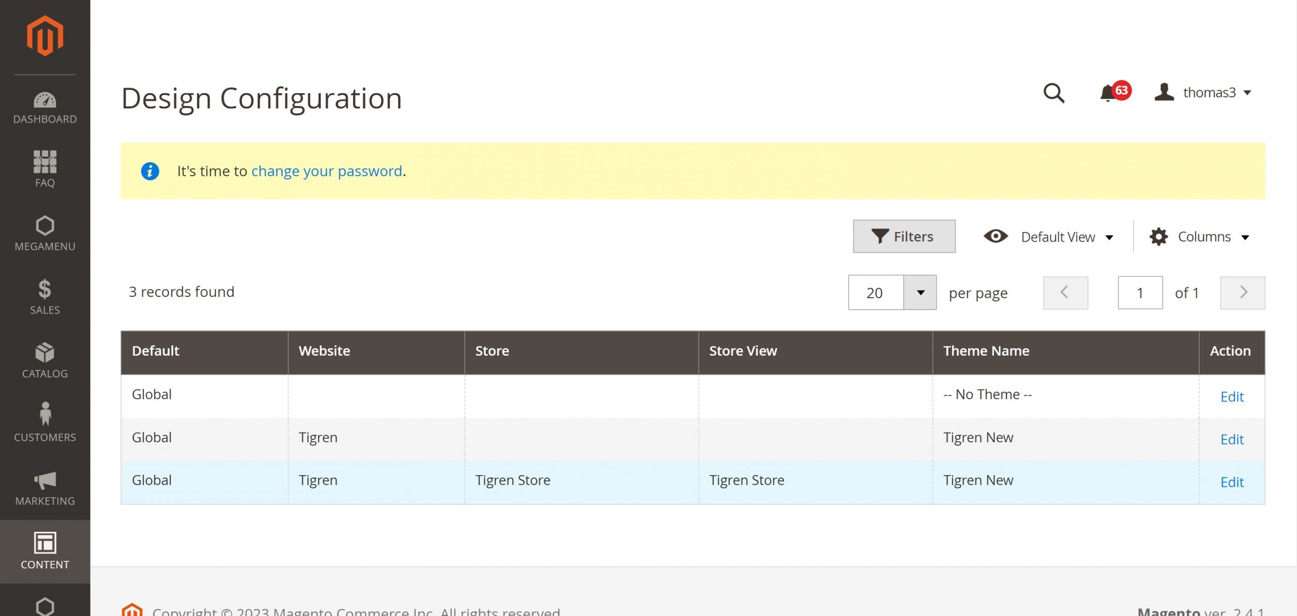This screenshot has width=1297, height=616.
Task: Go to the next page arrow
Action: (1242, 293)
